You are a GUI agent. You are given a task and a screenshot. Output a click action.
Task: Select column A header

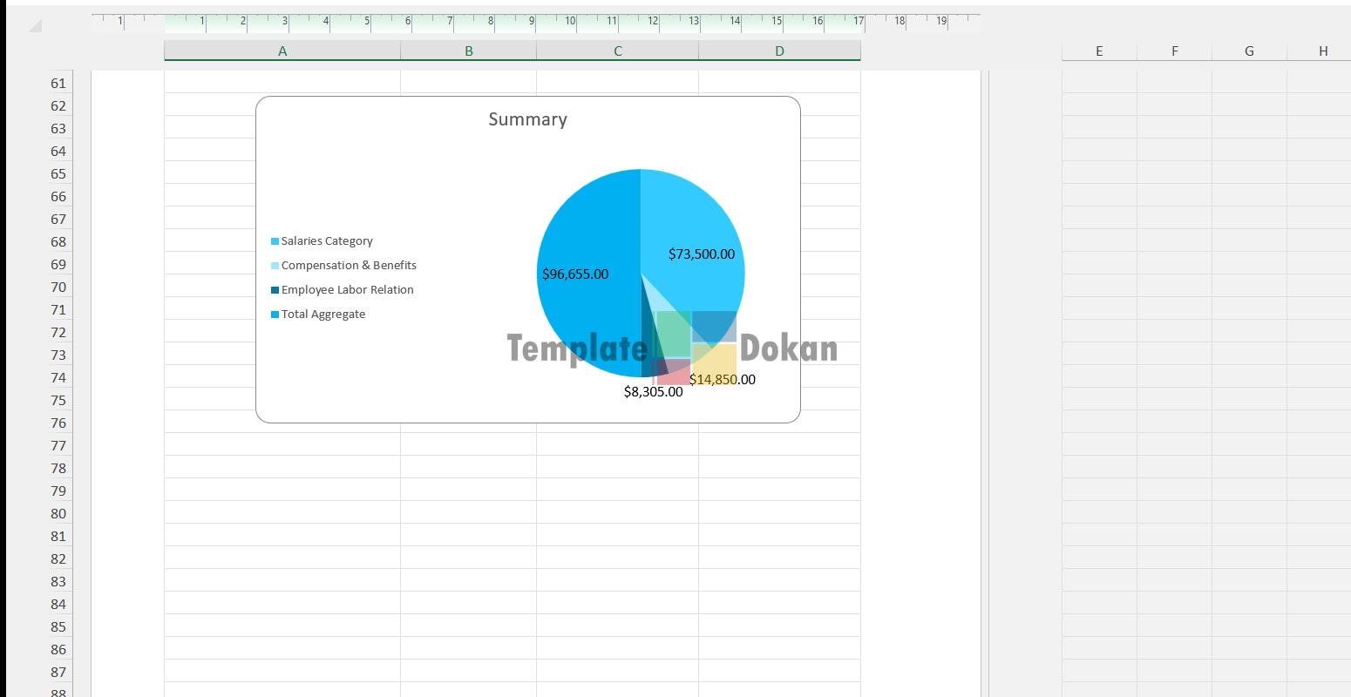click(282, 51)
